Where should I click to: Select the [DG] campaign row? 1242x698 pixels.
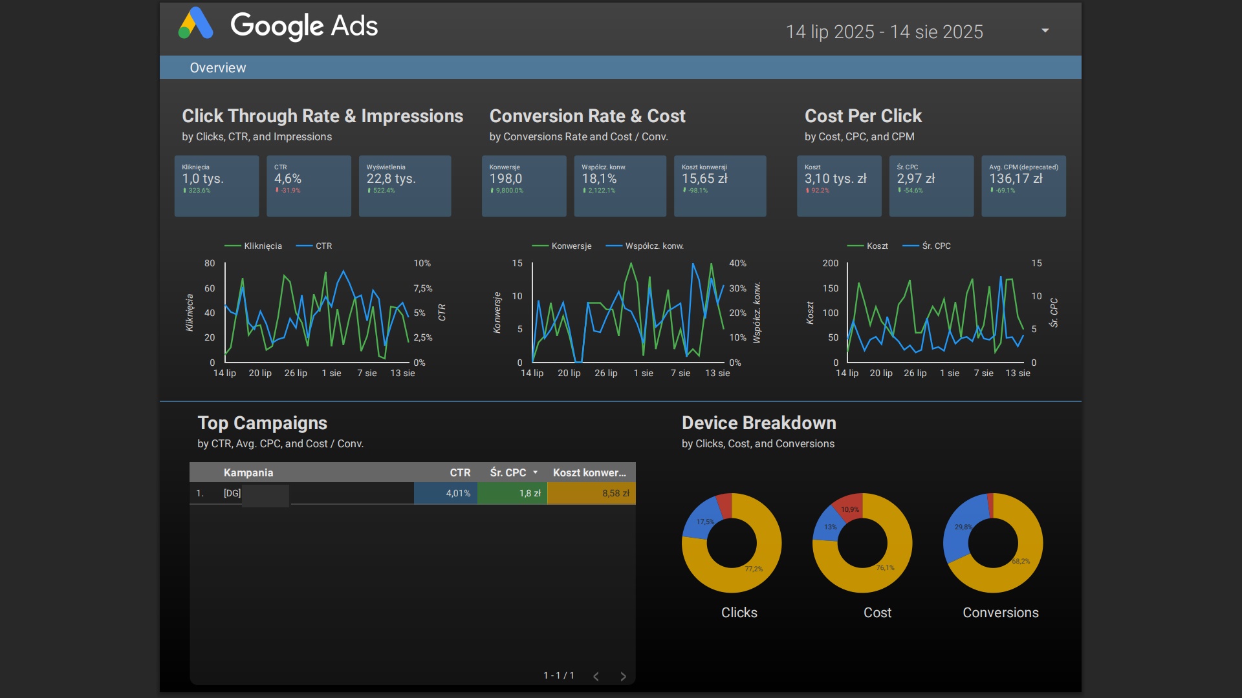tap(412, 493)
